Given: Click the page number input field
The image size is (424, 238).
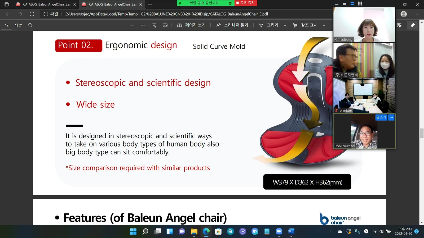Looking at the screenshot, I should click(7, 25).
